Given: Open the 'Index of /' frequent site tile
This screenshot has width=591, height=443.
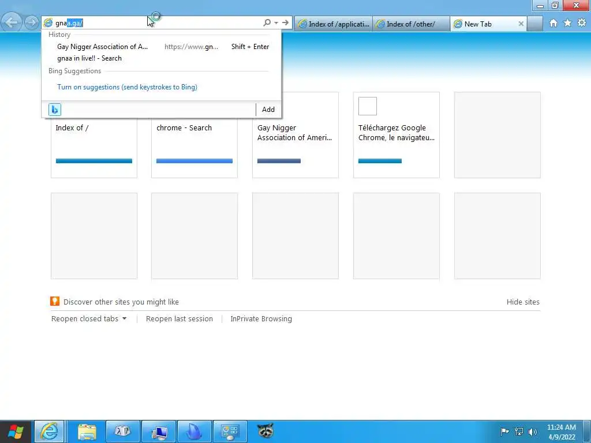Looking at the screenshot, I should (94, 147).
